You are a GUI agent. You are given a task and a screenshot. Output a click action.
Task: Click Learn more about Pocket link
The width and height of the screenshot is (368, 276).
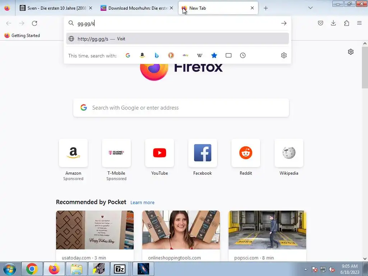tap(142, 203)
